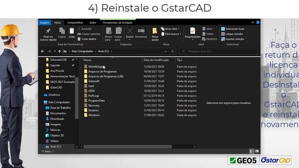Select the Windows folder
This screenshot has height=168, width=299.
(94, 115)
